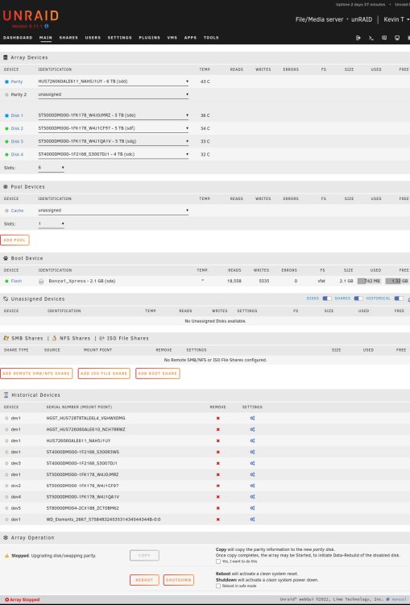Click the flash free space bar 1.32 GB

[x=397, y=282]
